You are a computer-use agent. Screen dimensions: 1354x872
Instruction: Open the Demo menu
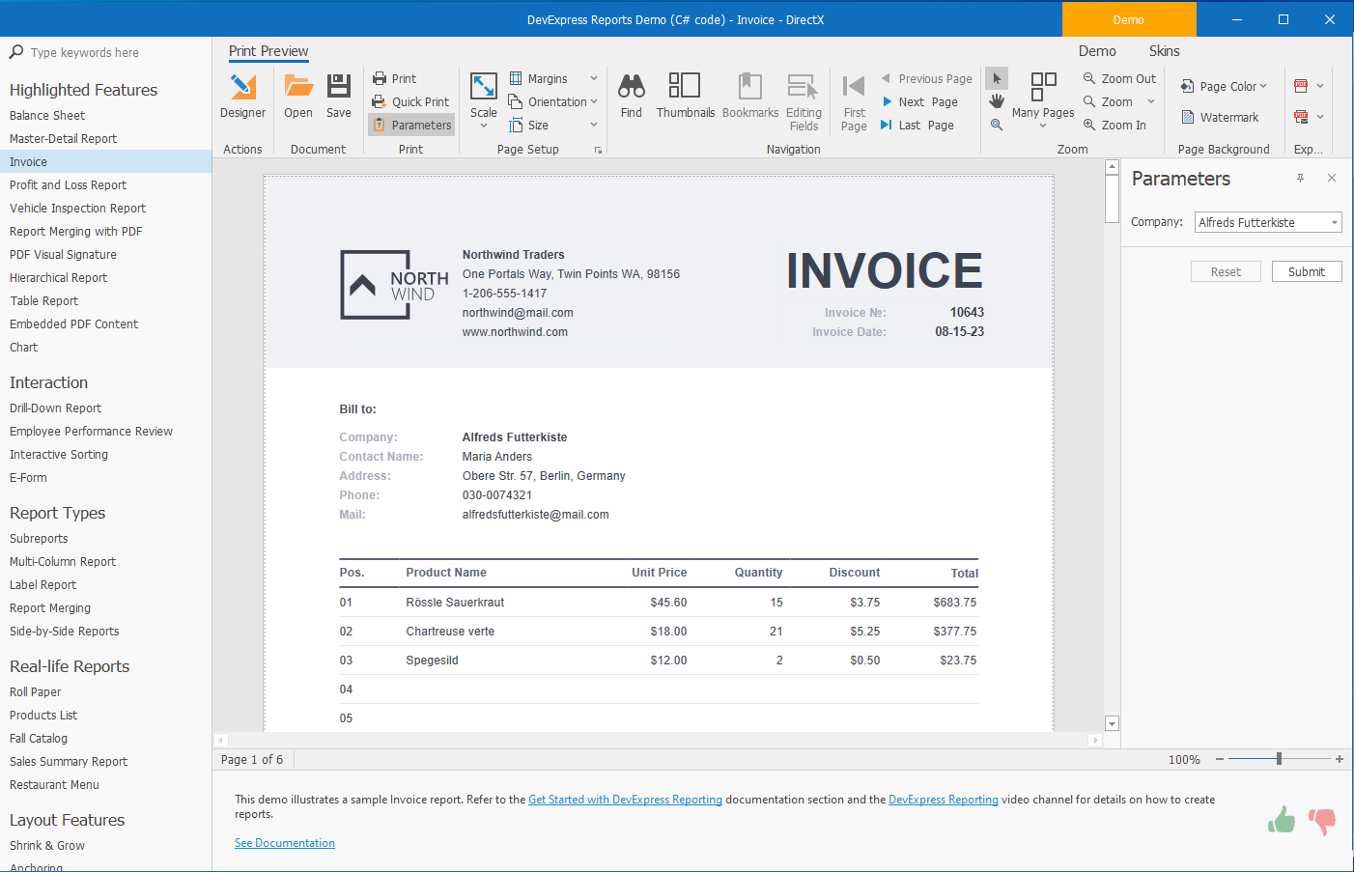1097,51
